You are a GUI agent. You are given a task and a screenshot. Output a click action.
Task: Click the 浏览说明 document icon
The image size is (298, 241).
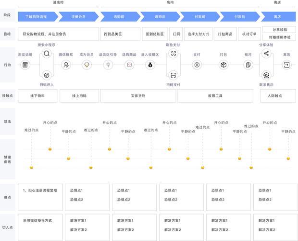pyautogui.click(x=25, y=65)
